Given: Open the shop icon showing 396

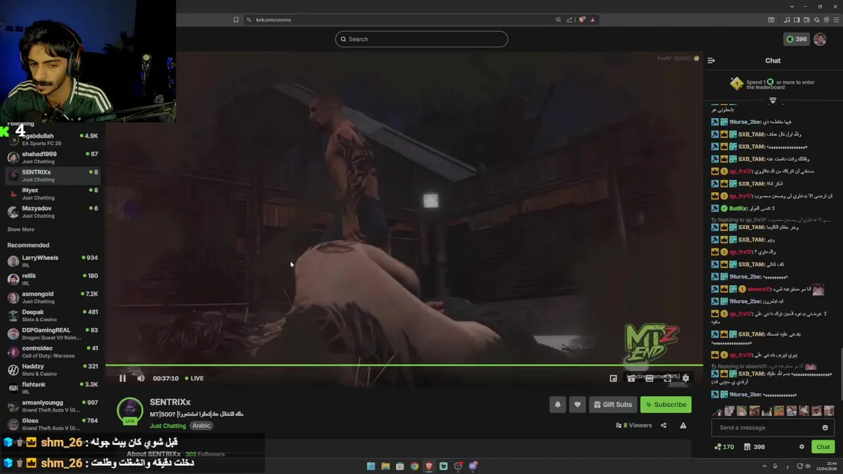Looking at the screenshot, I should [754, 447].
